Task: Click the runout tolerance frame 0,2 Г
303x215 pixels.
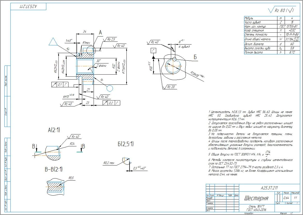Action: 111,103
